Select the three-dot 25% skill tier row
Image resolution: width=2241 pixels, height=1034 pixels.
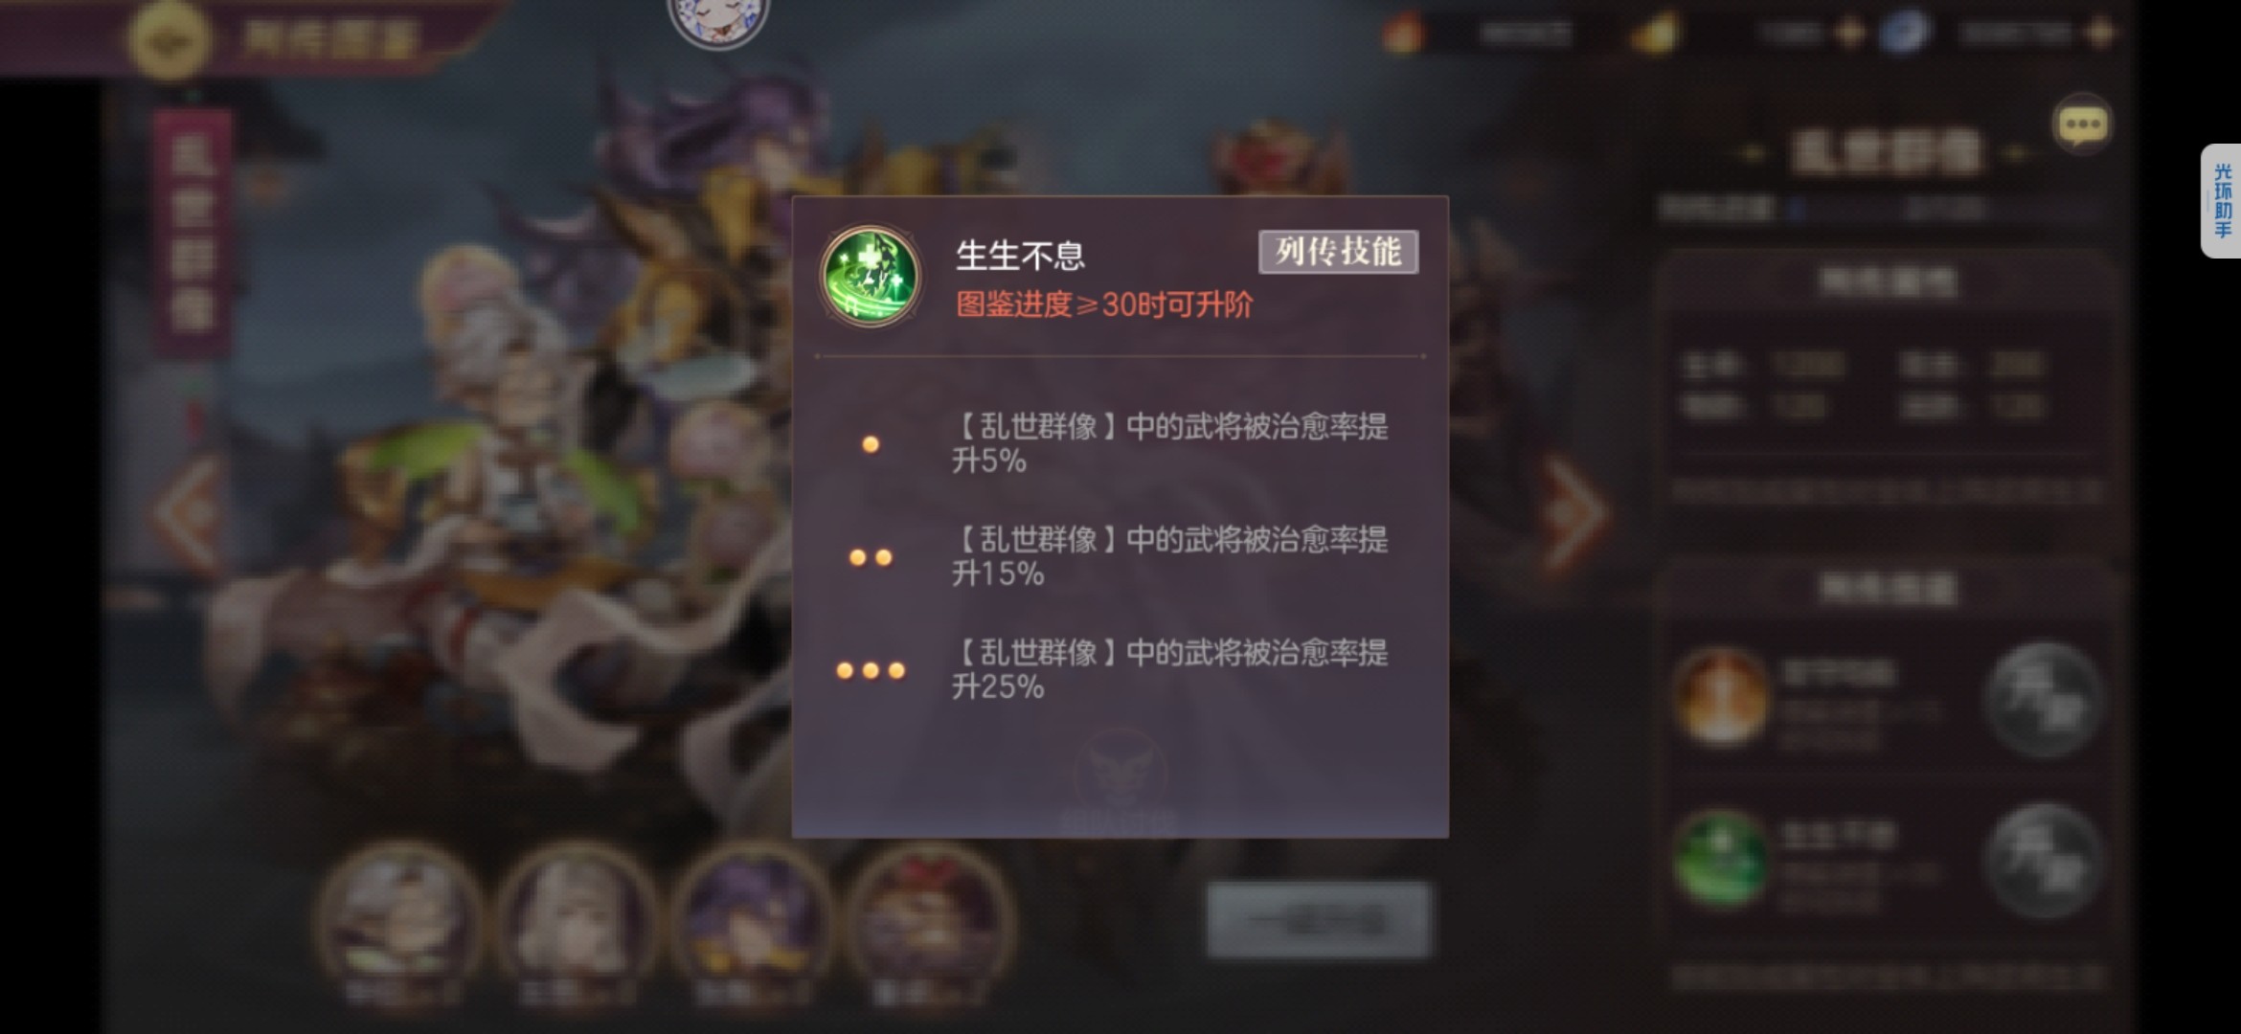pos(1119,669)
